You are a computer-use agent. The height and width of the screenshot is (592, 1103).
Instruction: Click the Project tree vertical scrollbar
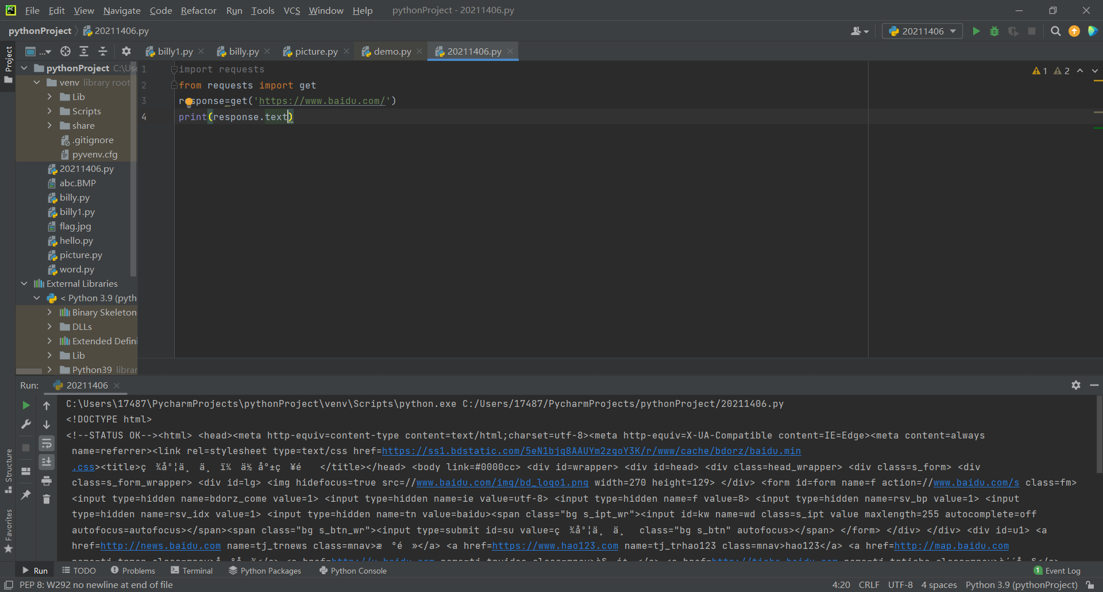coord(133,170)
